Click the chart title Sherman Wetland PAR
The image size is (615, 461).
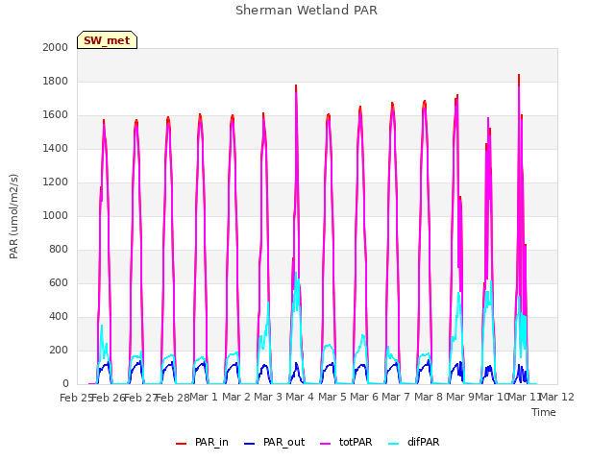point(307,11)
